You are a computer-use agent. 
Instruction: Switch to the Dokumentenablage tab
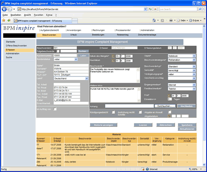coord(147,35)
